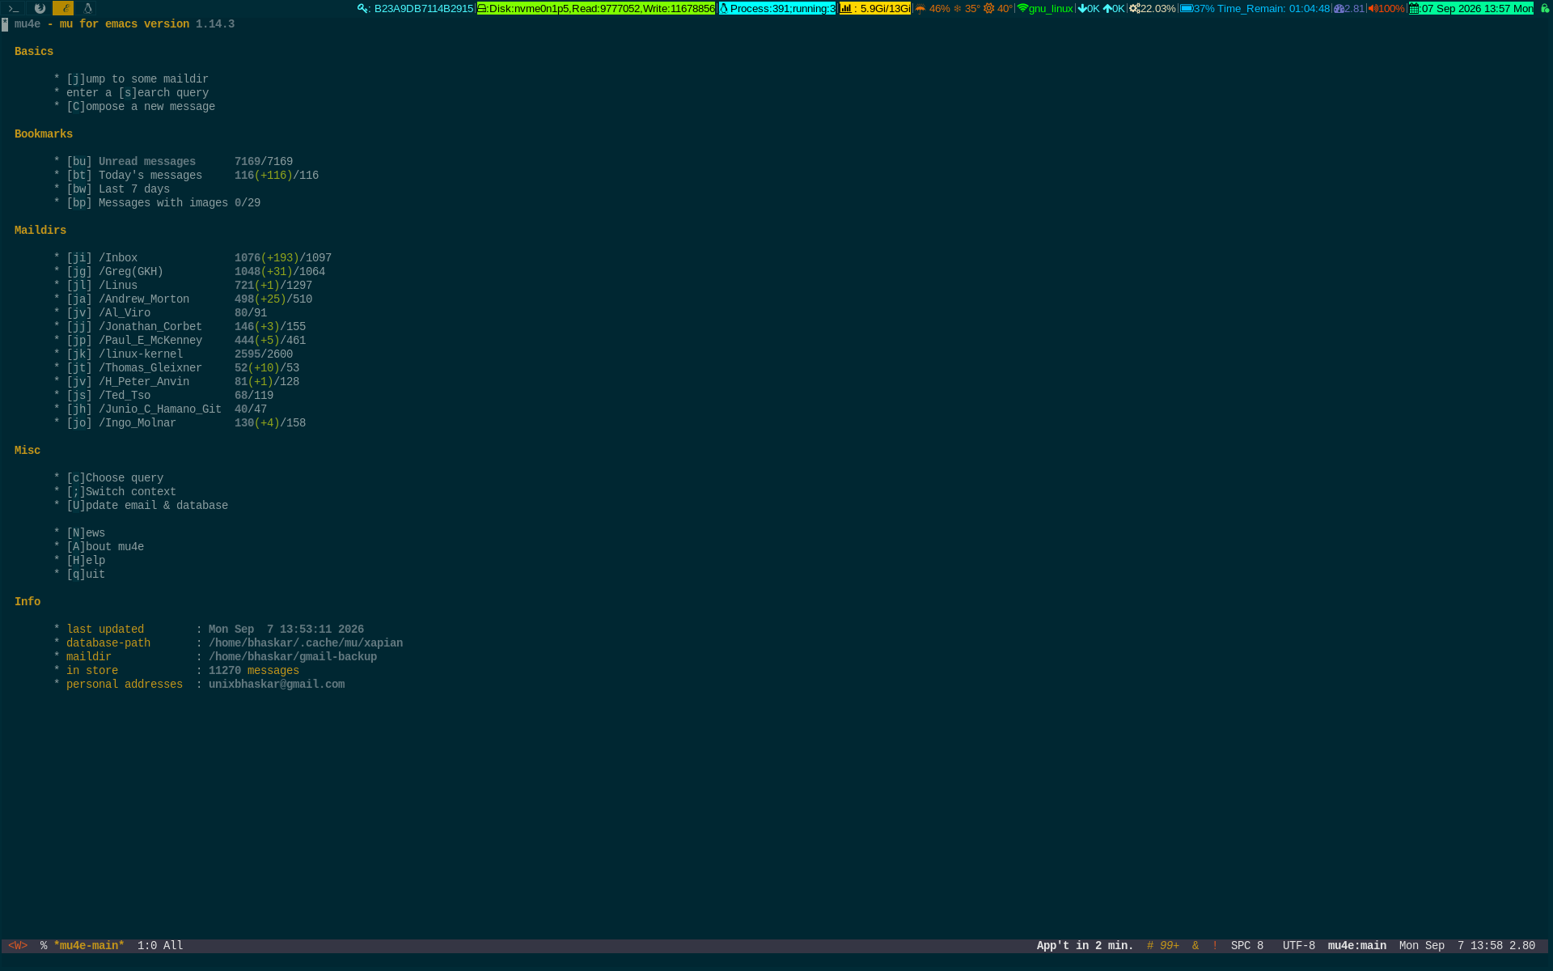Click the lock icon at top-right corner

[1544, 8]
